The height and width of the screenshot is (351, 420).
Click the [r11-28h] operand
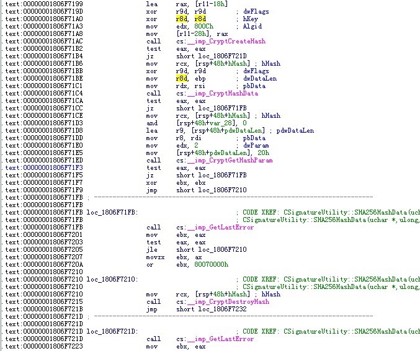tap(194, 33)
